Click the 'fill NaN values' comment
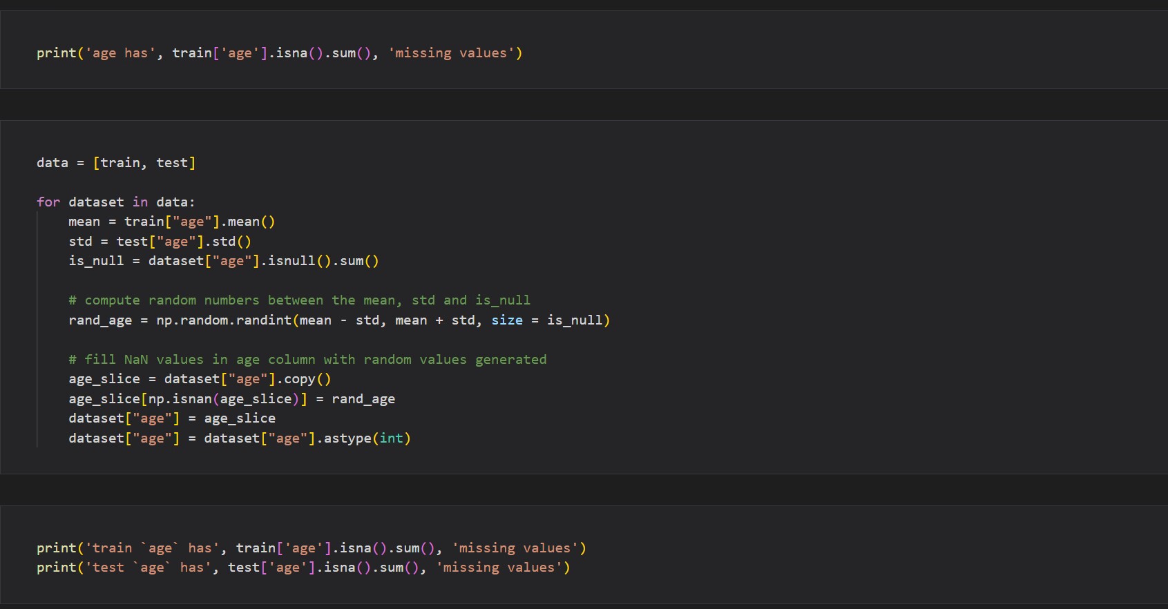1168x609 pixels. point(307,360)
